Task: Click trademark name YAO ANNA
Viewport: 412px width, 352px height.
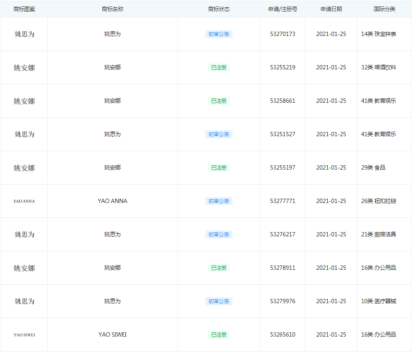Action: click(113, 201)
